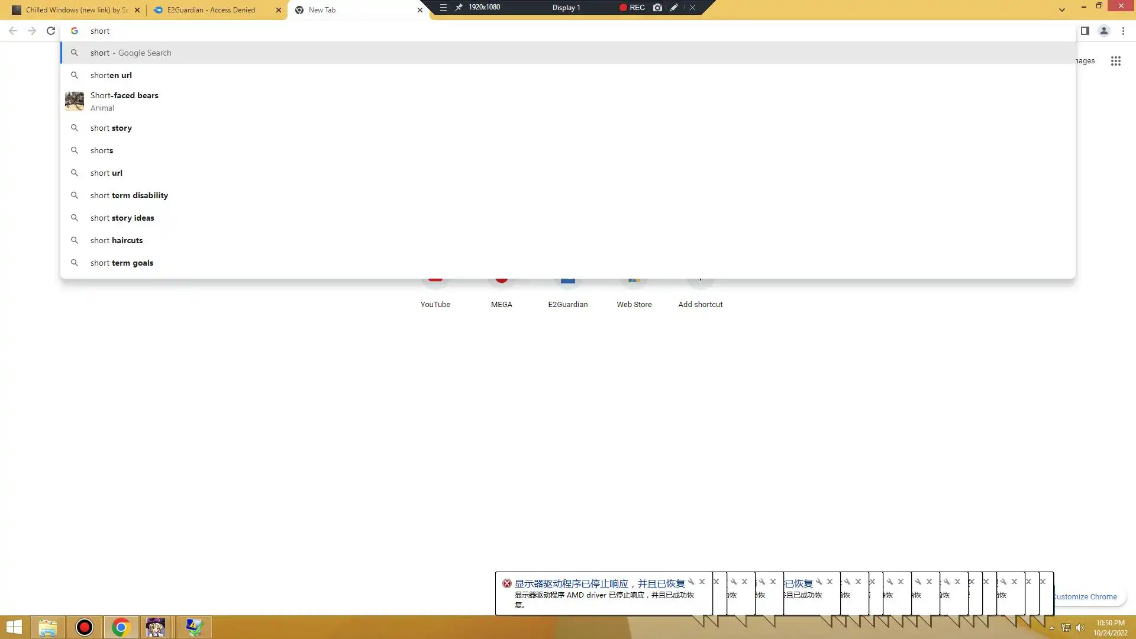
Task: Open Chrome side panel icon
Action: pyautogui.click(x=1085, y=31)
